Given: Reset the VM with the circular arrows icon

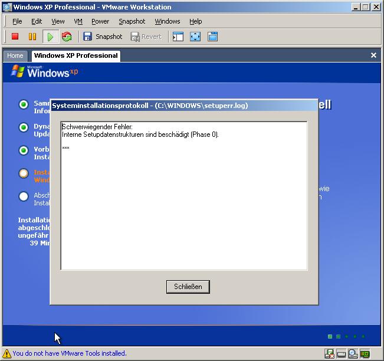Looking at the screenshot, I should click(x=67, y=37).
